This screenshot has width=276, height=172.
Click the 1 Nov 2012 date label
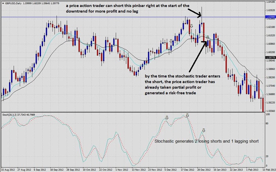pyautogui.click(x=121, y=170)
